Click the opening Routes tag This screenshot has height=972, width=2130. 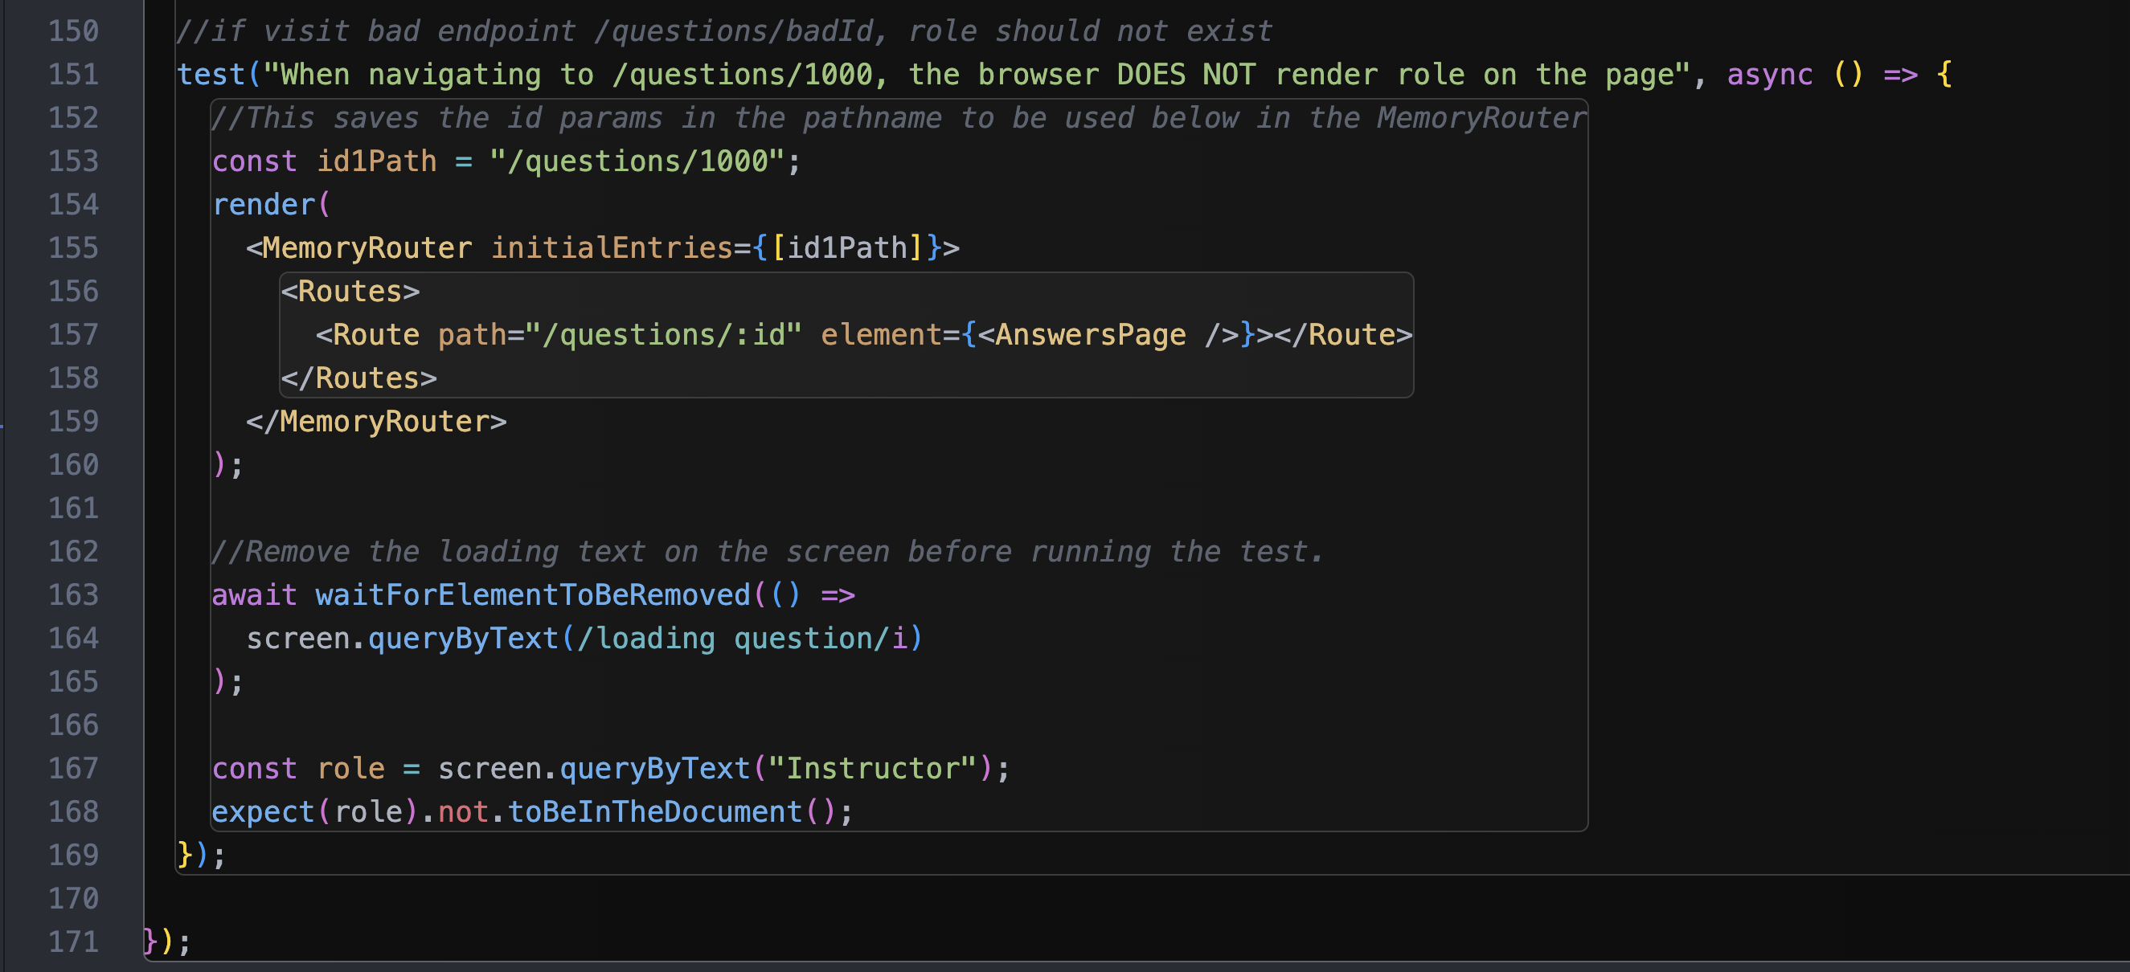pyautogui.click(x=350, y=291)
